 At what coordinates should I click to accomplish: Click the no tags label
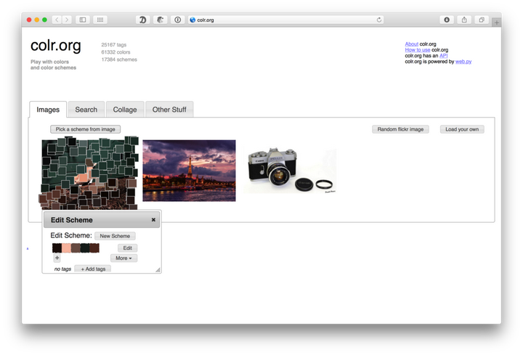click(x=62, y=269)
